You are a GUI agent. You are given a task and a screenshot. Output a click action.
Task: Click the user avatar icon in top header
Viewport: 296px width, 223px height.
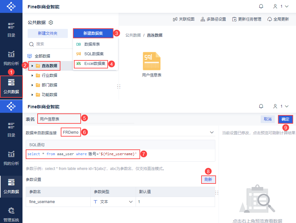coord(275,6)
